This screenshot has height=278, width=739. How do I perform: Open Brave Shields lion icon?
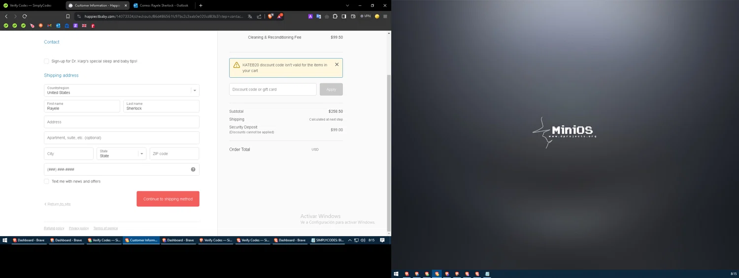pos(270,16)
